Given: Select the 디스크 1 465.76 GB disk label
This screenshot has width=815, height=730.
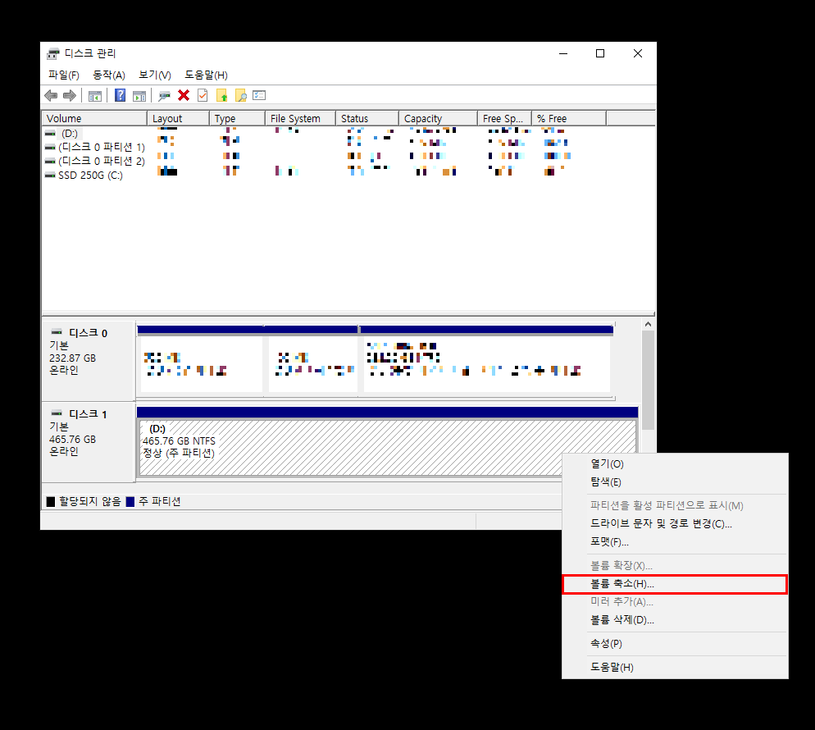Looking at the screenshot, I should coord(89,442).
